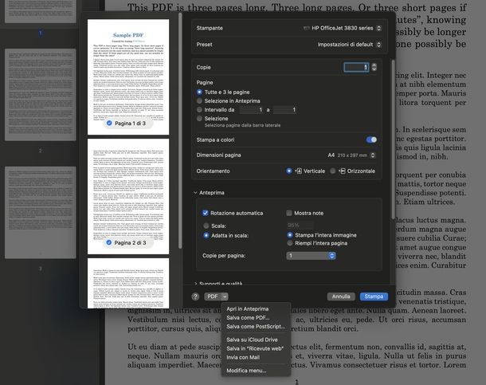This screenshot has height=385, width=486.
Task: Select the Orizzontale orientation option
Action: [333, 171]
